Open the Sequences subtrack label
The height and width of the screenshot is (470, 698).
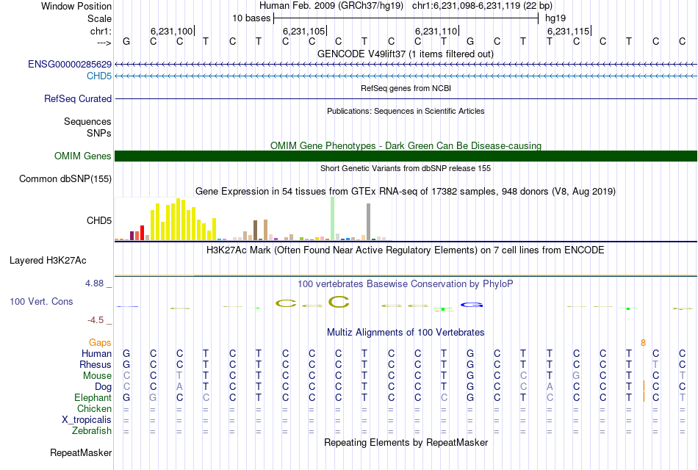[87, 121]
